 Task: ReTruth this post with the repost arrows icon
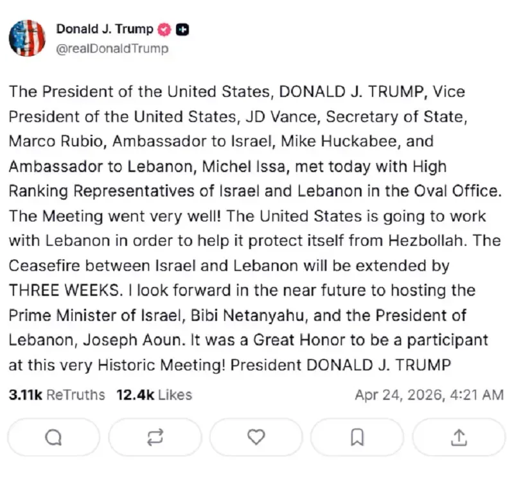tap(155, 437)
